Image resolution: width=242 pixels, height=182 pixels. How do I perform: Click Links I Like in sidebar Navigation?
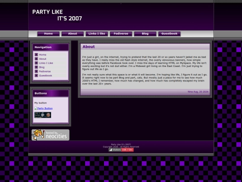pyautogui.click(x=46, y=63)
